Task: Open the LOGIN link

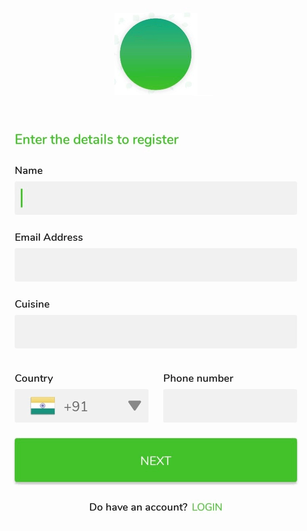Action: coord(207,507)
